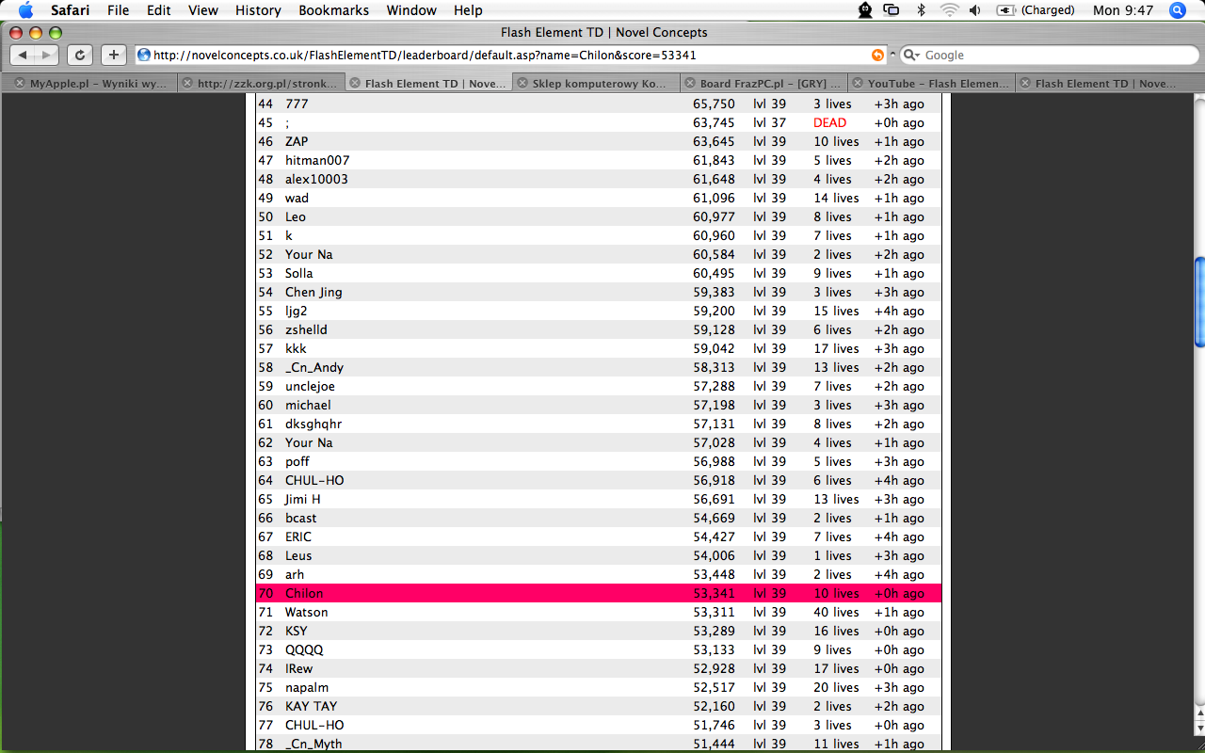This screenshot has height=753, width=1205.
Task: Click the Wi-Fi AirPort status icon
Action: [x=948, y=10]
